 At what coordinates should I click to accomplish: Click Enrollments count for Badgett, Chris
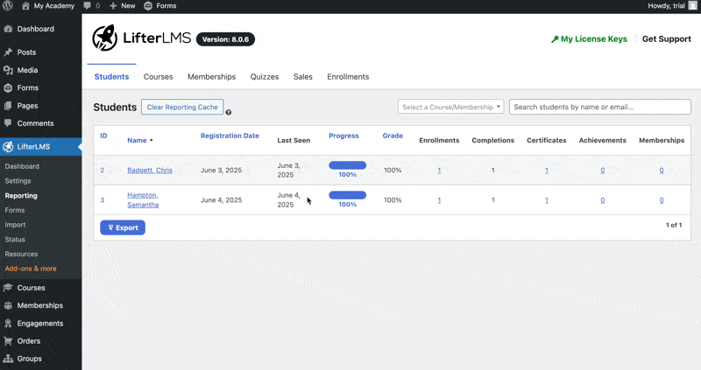pyautogui.click(x=439, y=170)
